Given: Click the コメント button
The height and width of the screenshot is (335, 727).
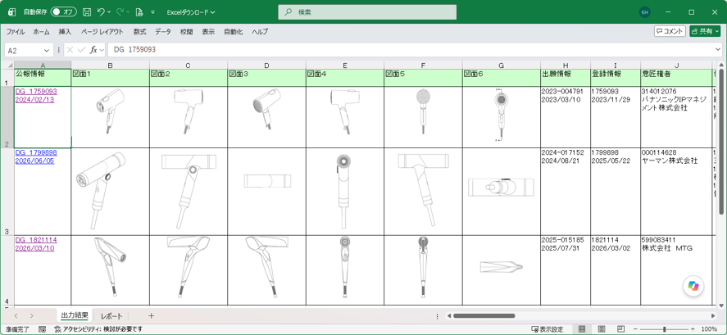Looking at the screenshot, I should [670, 31].
